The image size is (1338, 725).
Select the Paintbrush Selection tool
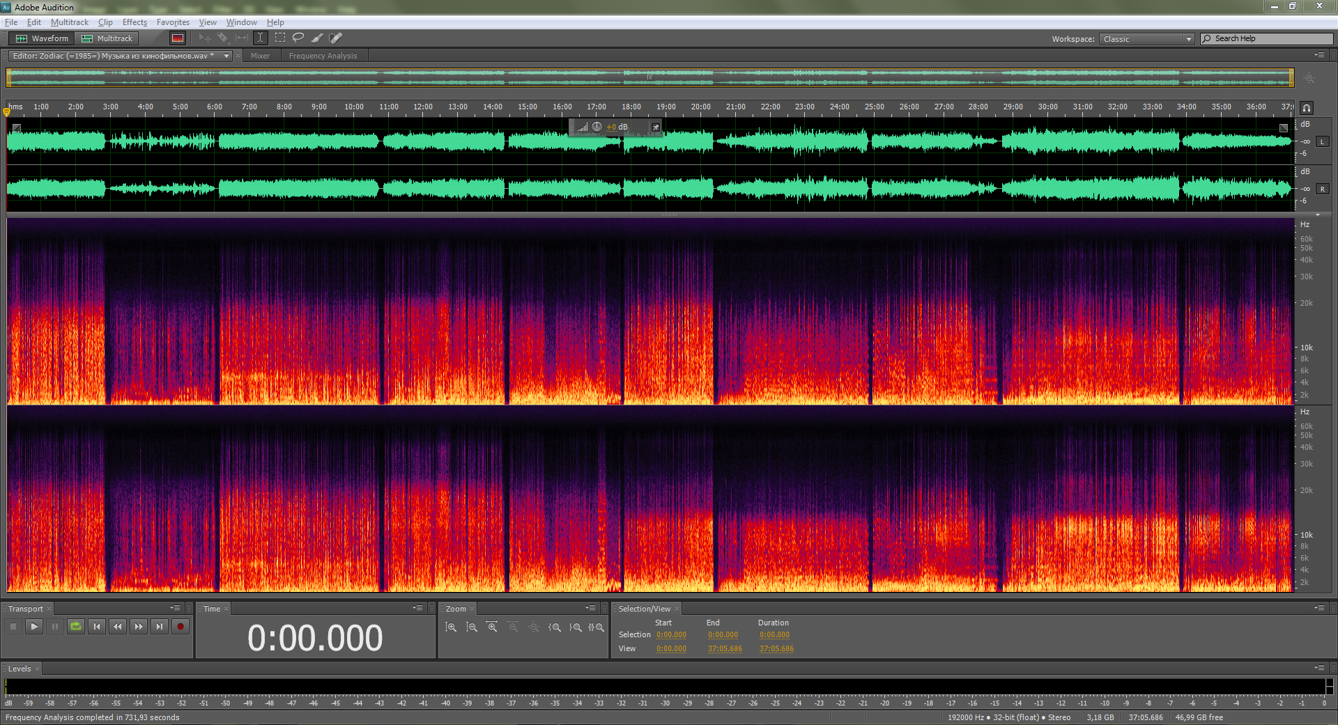click(x=317, y=38)
